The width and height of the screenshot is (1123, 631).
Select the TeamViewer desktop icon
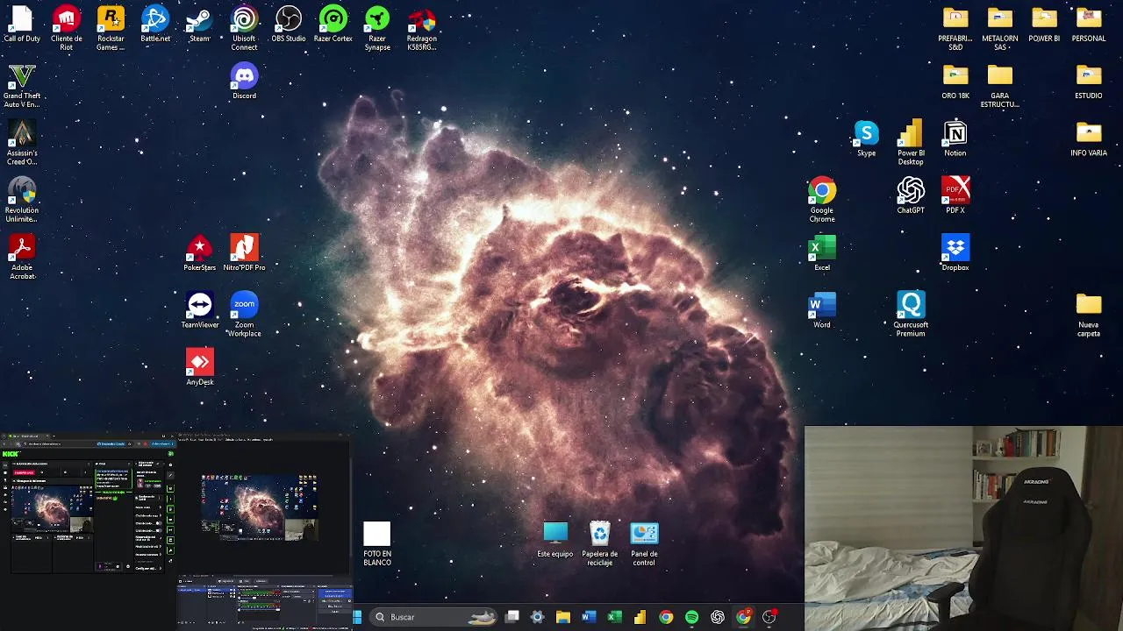[199, 310]
